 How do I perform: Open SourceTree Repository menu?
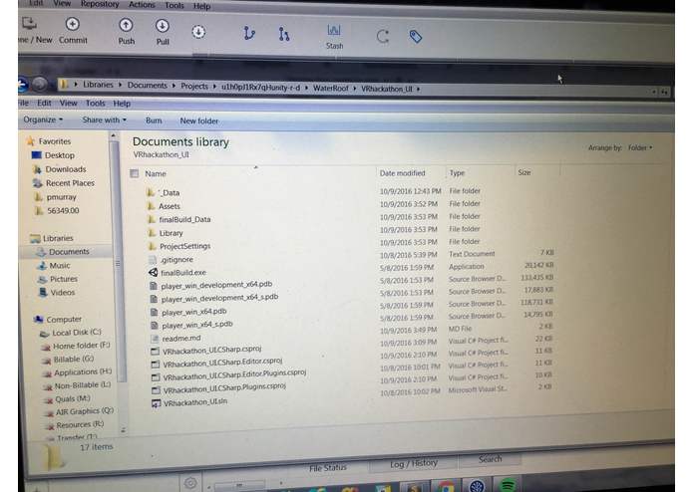(x=100, y=4)
